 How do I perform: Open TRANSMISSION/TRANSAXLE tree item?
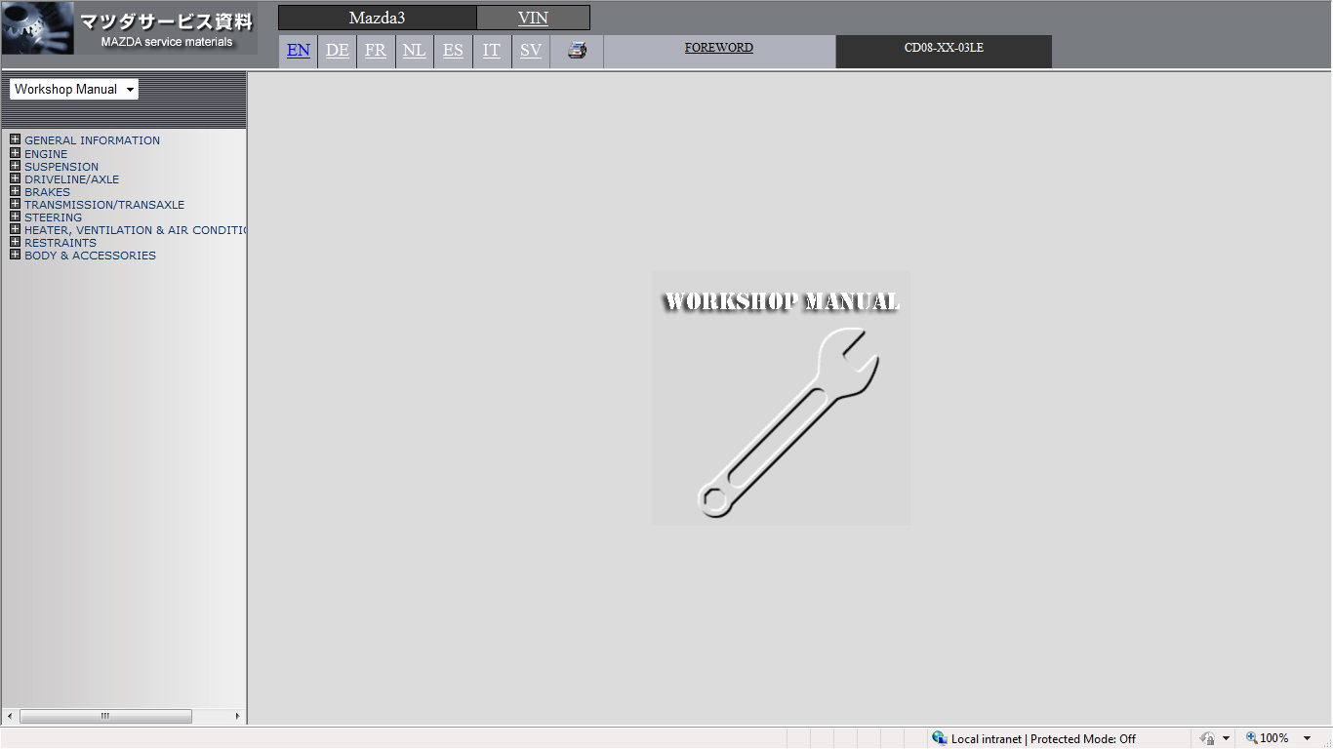pos(104,205)
